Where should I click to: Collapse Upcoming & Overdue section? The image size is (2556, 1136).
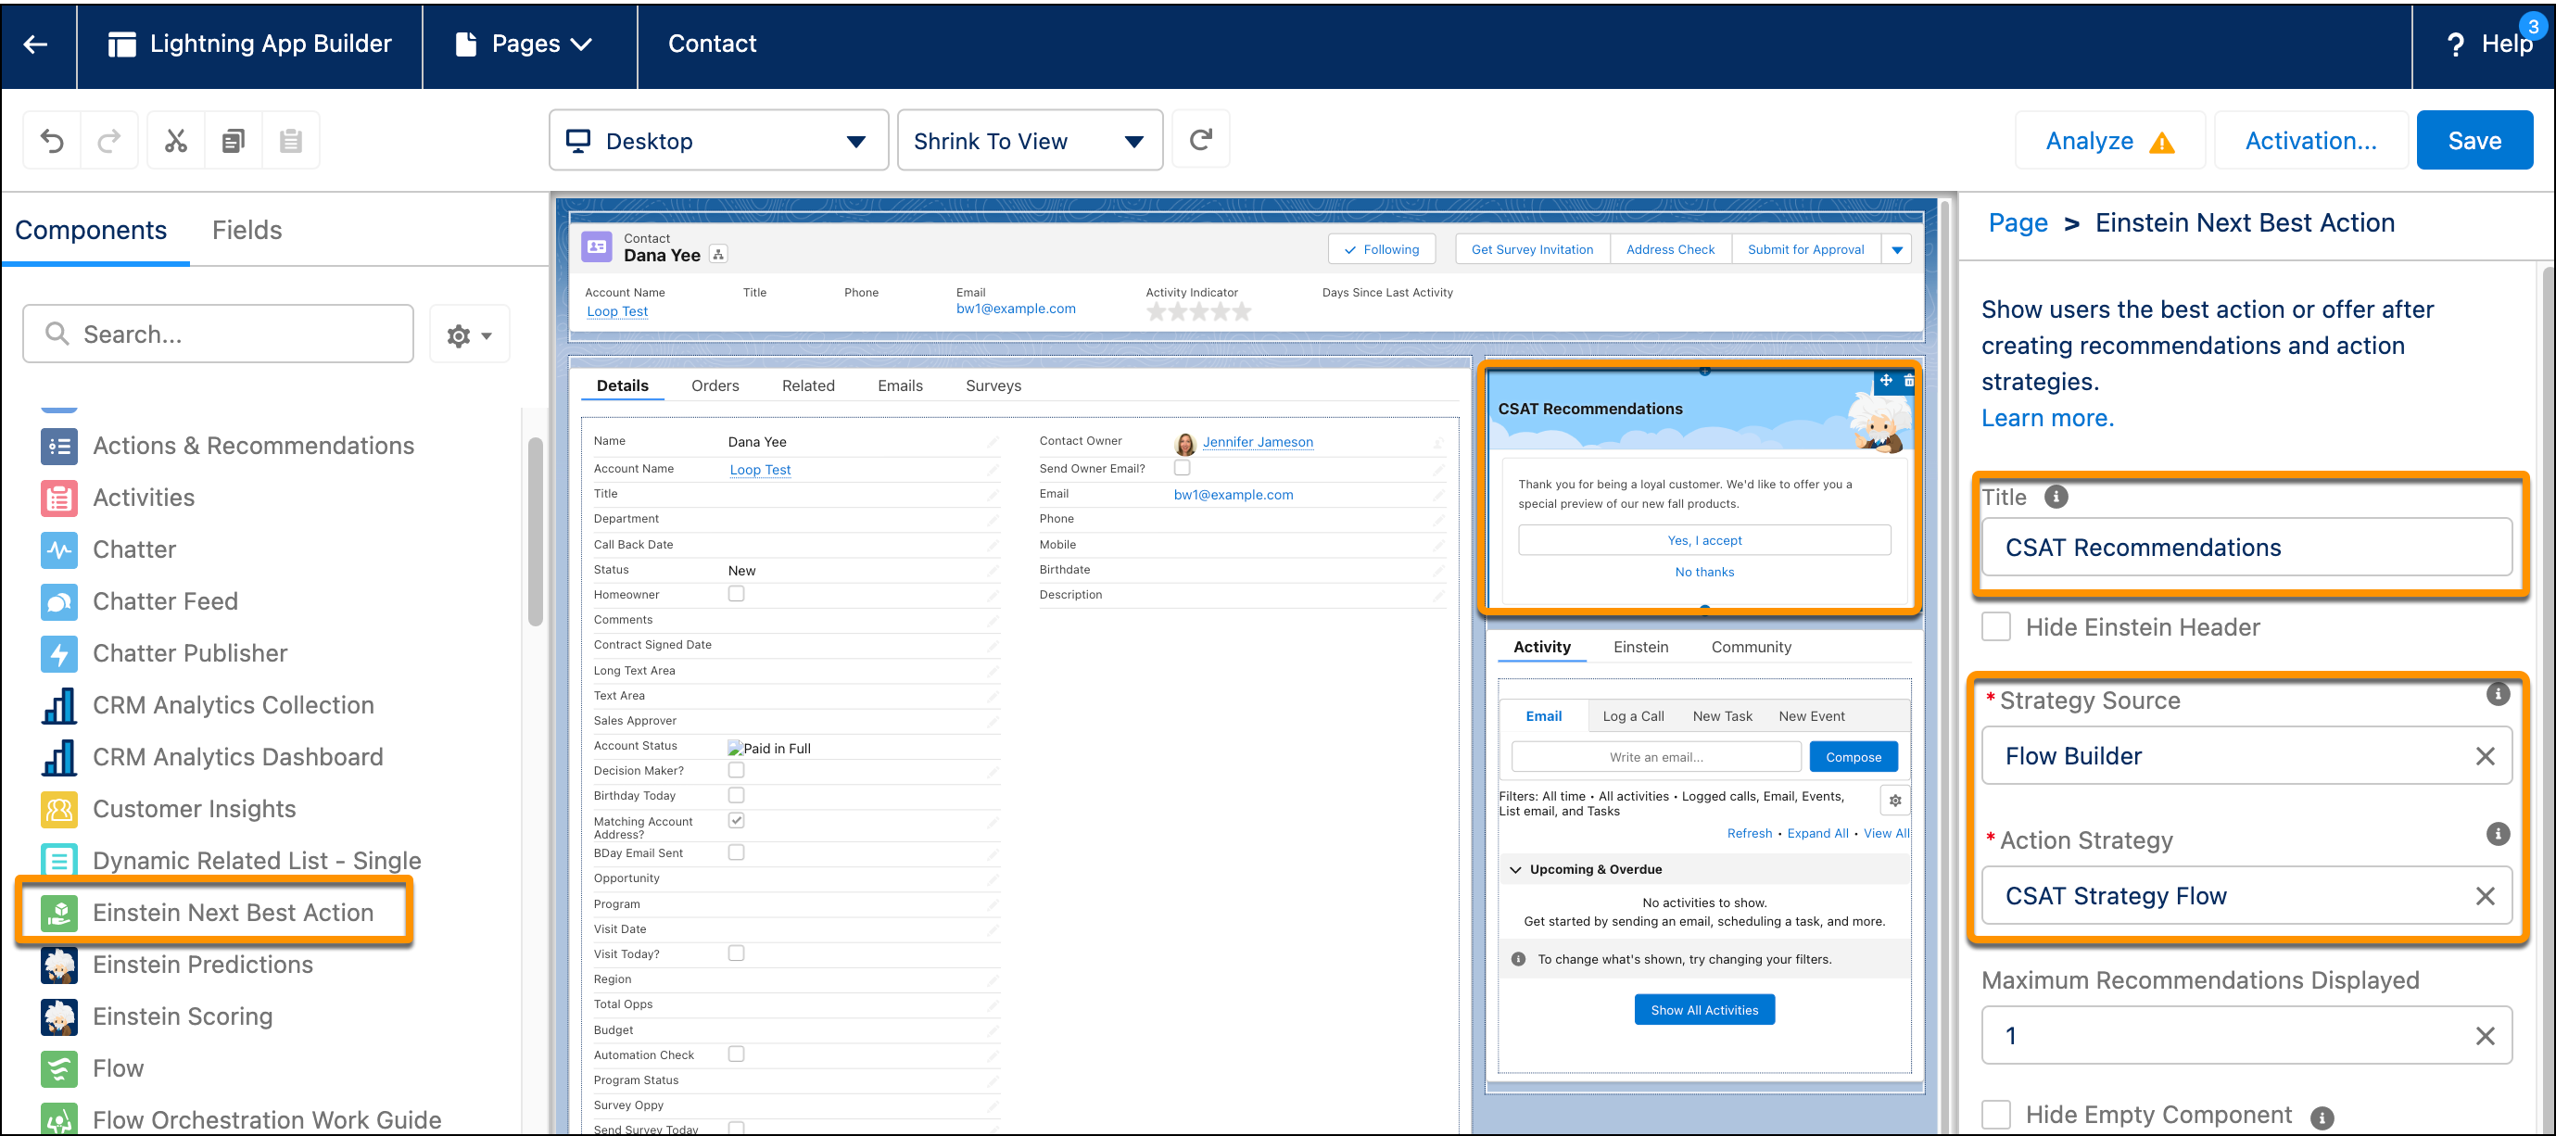tap(1516, 870)
